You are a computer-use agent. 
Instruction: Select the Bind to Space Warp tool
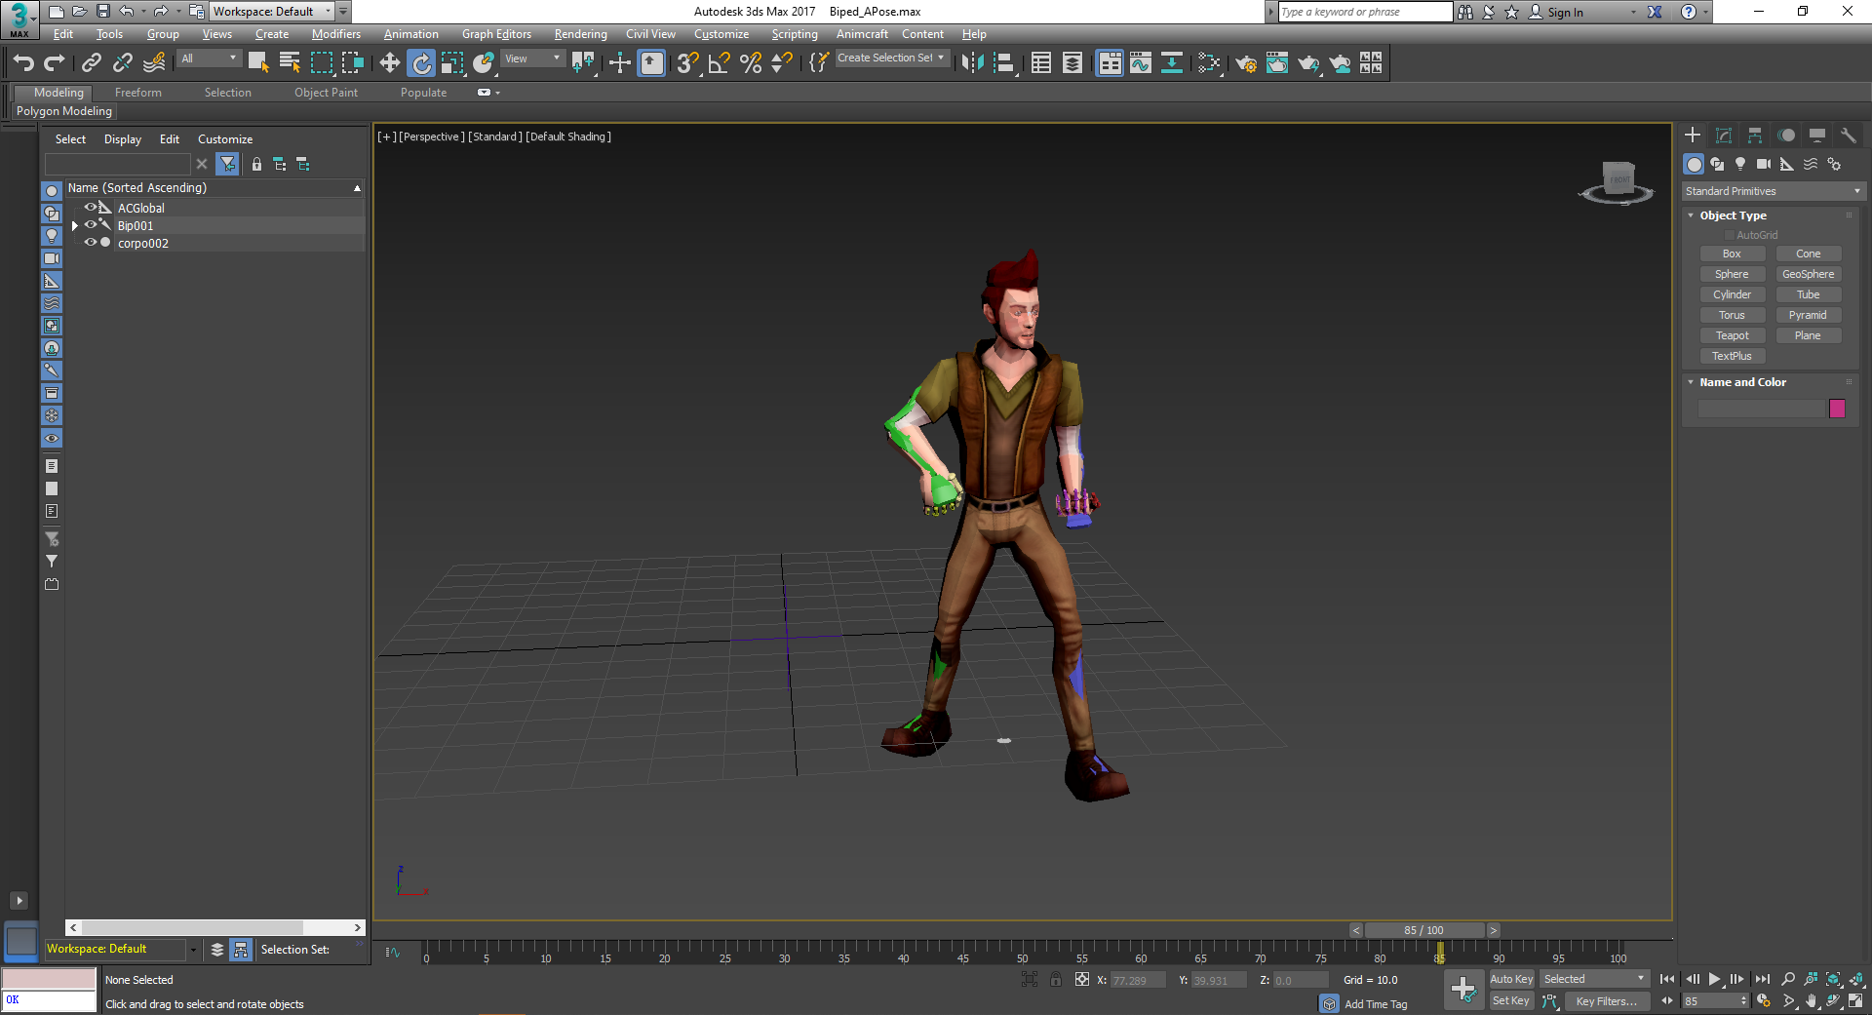(154, 63)
